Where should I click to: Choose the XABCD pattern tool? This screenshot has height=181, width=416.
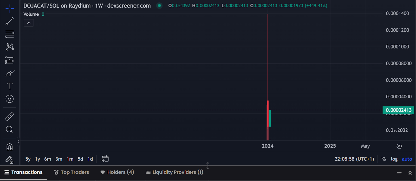coord(10,47)
